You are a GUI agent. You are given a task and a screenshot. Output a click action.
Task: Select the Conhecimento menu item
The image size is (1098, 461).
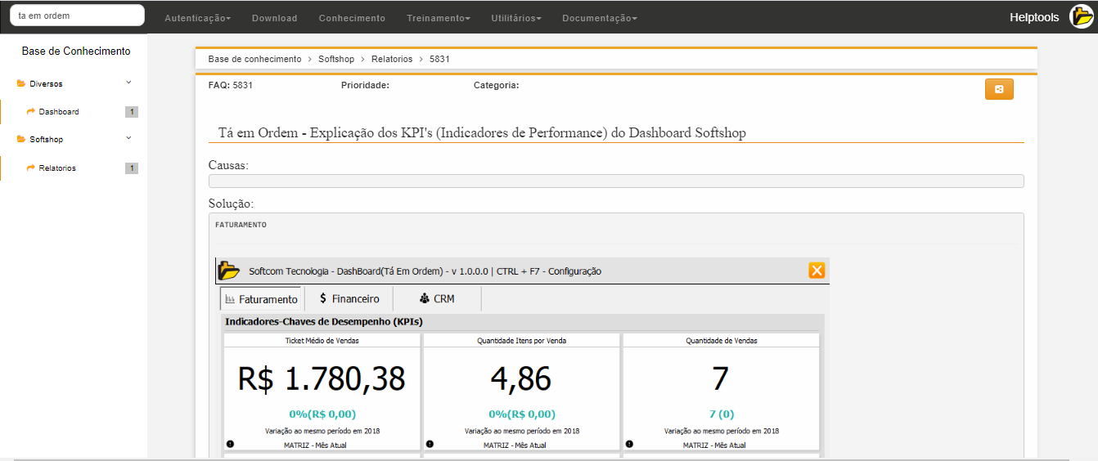352,18
